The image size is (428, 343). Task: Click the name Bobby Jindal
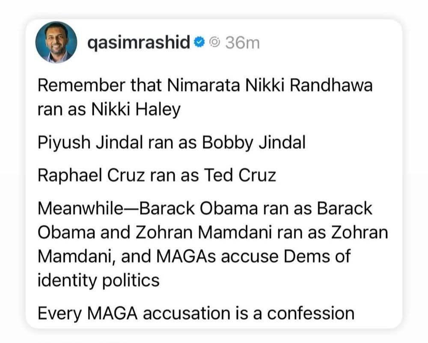[254, 143]
